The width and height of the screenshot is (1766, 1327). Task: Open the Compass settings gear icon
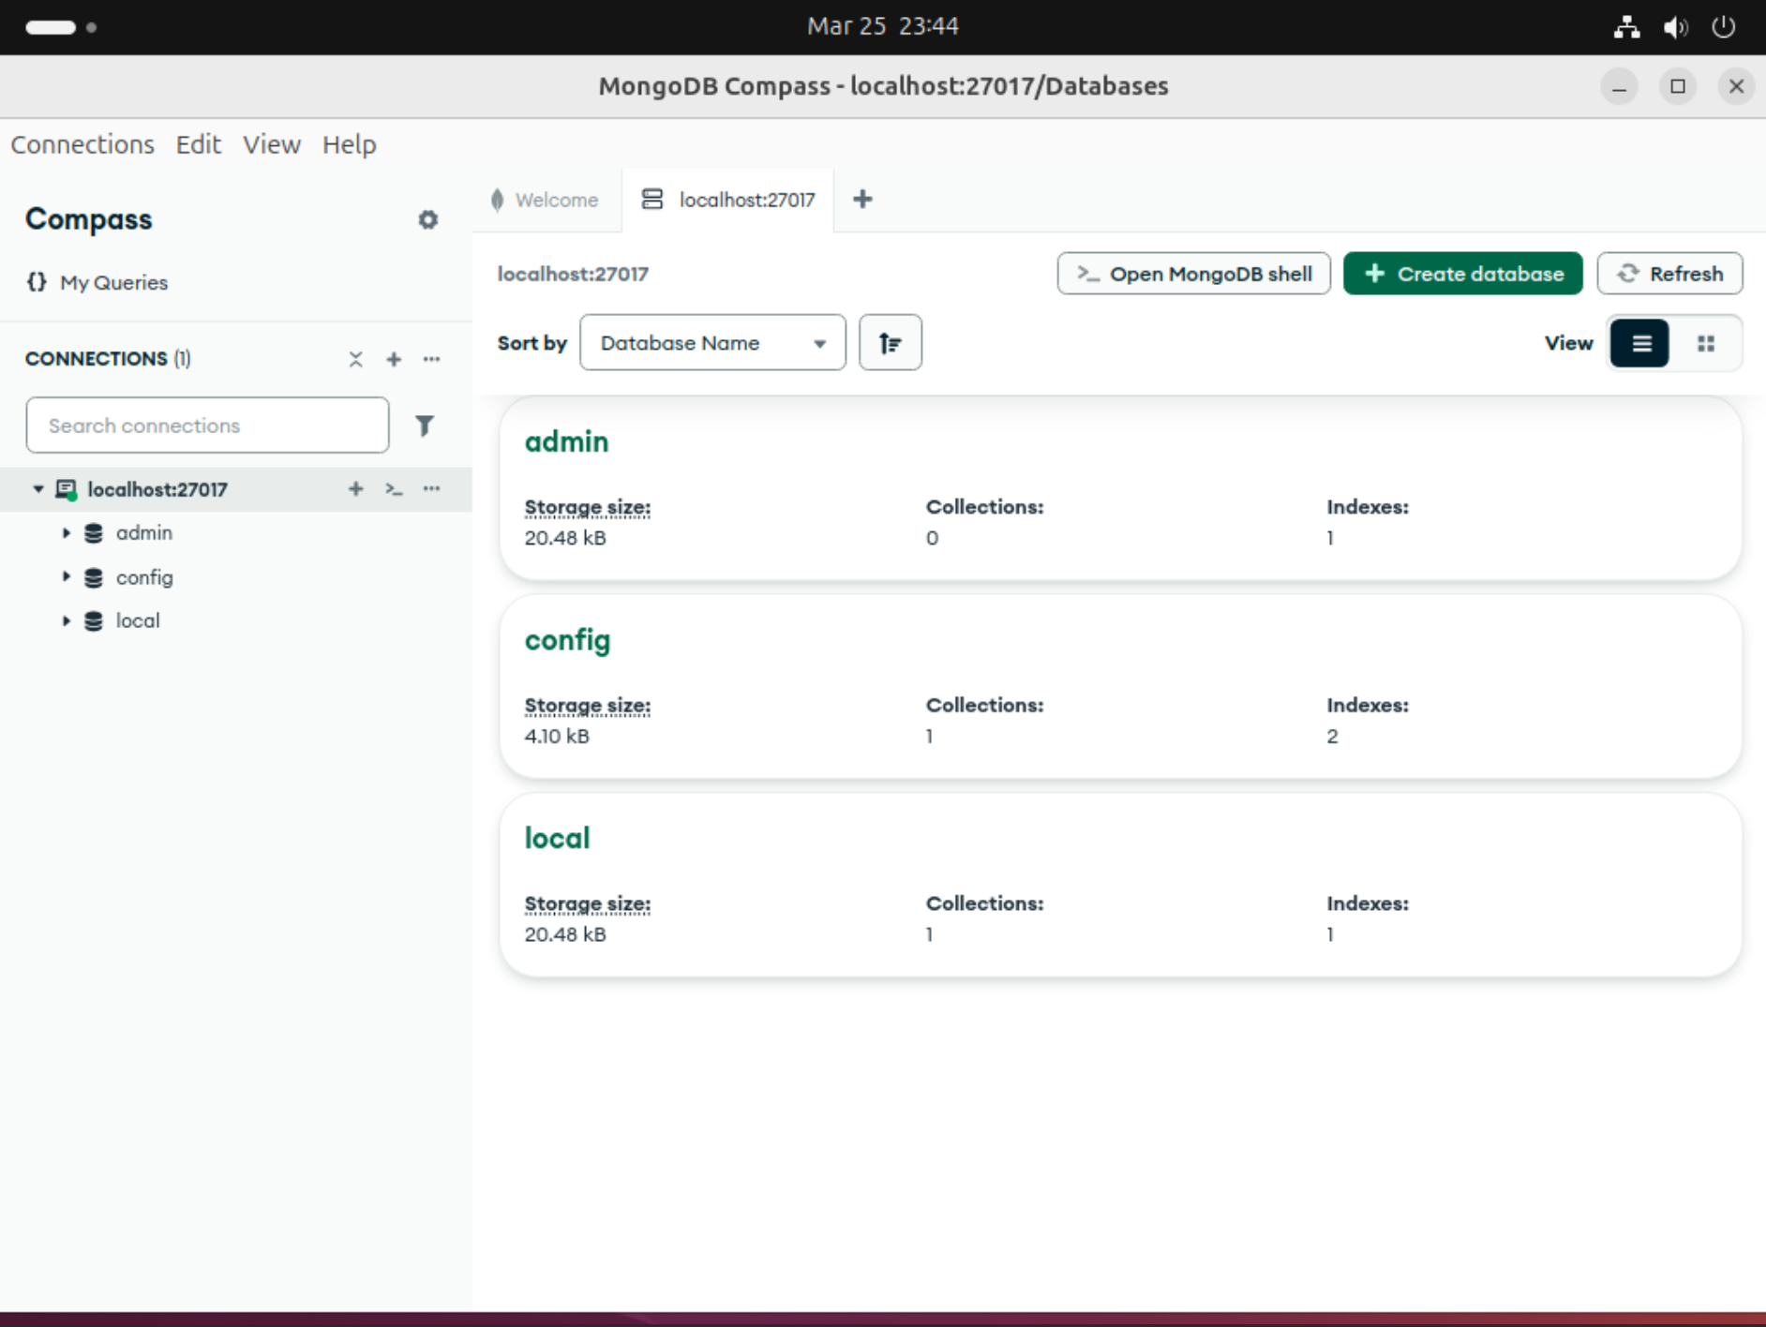(x=427, y=219)
